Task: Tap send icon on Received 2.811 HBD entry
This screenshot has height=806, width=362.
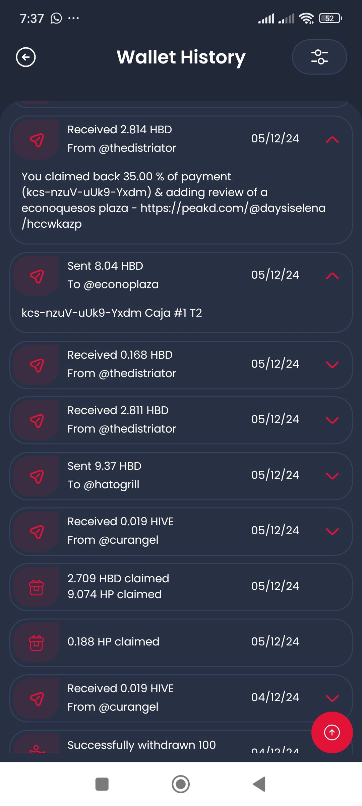Action: click(x=37, y=420)
